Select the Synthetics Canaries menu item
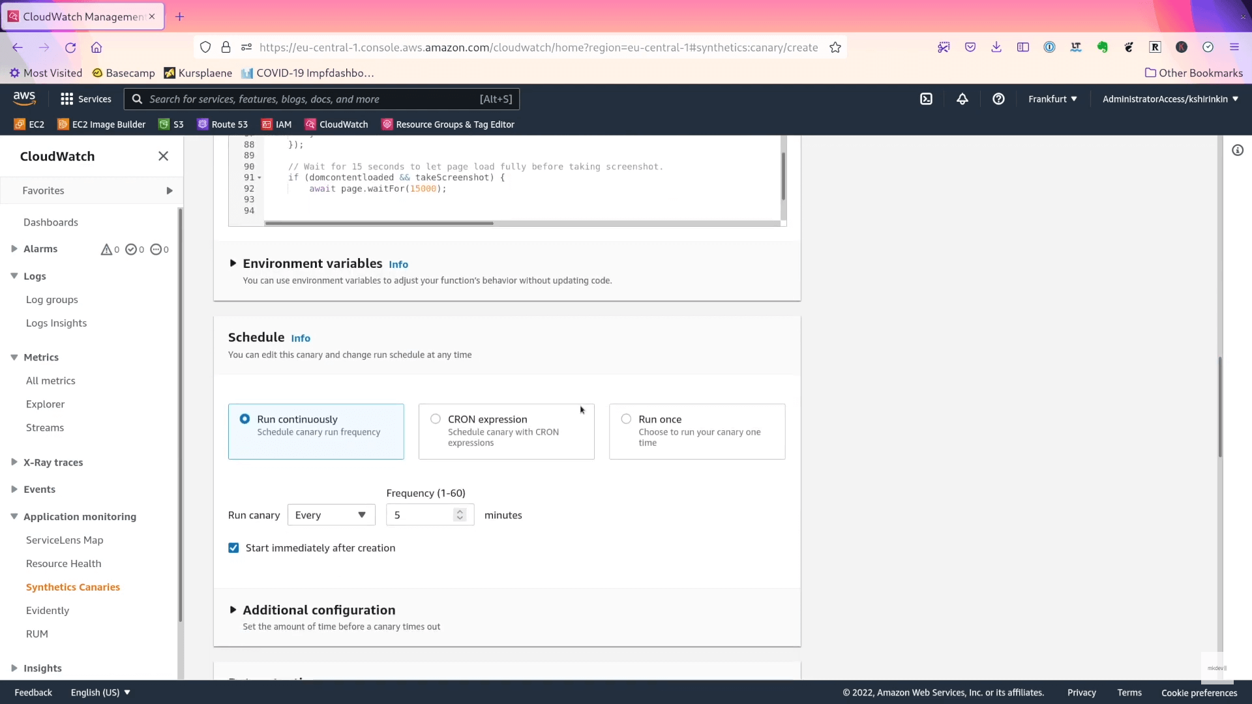1252x704 pixels. (72, 587)
